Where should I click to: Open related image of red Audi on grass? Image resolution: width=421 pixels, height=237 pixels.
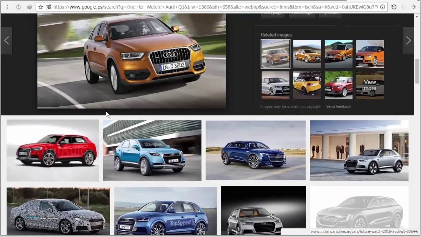[x=338, y=85]
